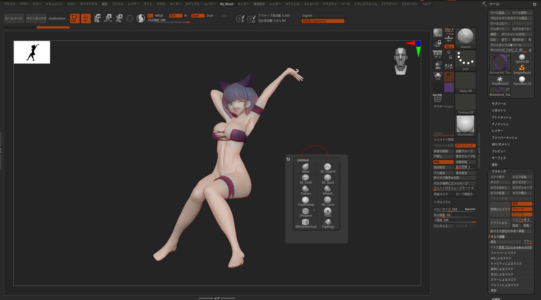Screen dimensions: 541x300
Task: Toggle the 境界 option under 特徴からマスク
Action: (x=522, y=204)
